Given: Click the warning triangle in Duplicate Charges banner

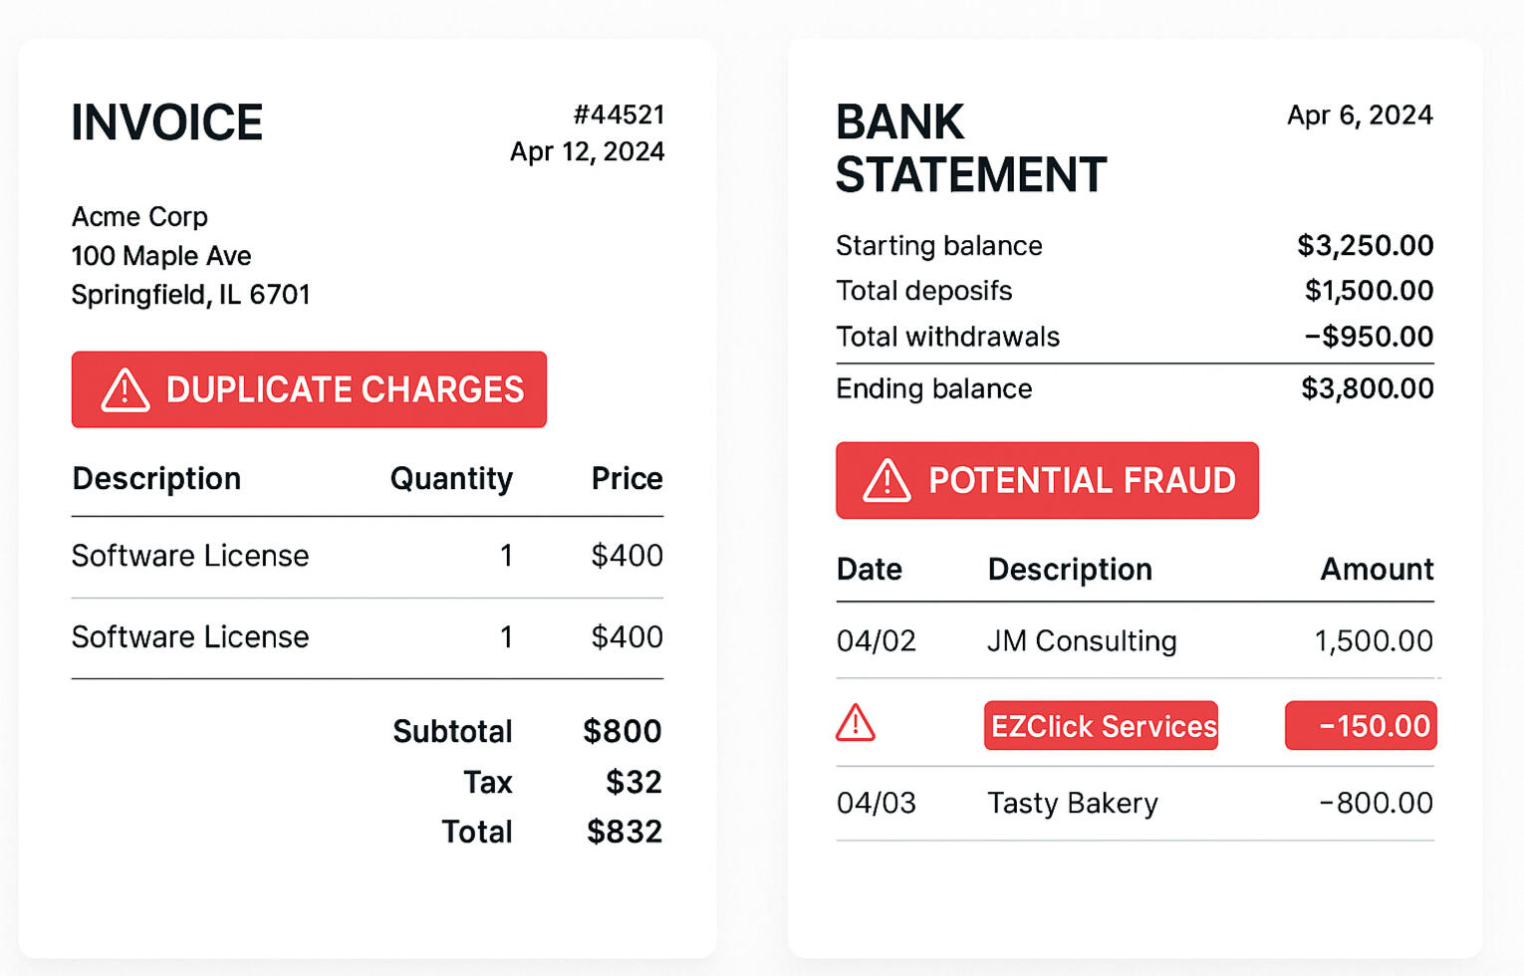Looking at the screenshot, I should (x=126, y=390).
